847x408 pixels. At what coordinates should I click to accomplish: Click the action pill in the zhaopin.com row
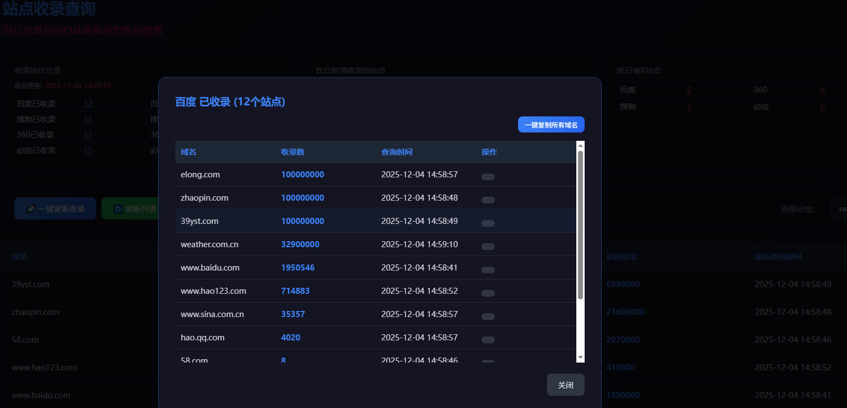coord(488,200)
